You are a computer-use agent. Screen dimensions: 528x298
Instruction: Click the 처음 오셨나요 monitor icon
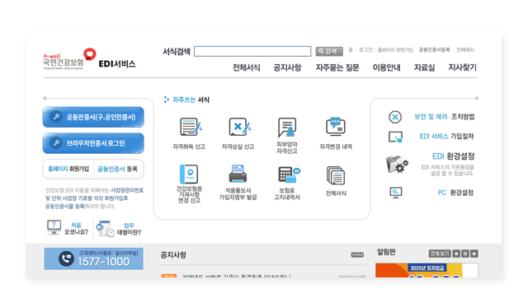click(x=54, y=227)
